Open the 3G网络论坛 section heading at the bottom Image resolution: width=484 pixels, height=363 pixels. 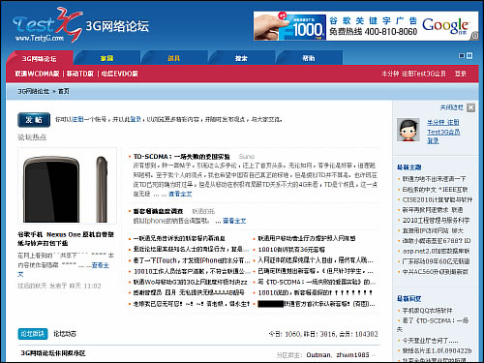(53, 353)
